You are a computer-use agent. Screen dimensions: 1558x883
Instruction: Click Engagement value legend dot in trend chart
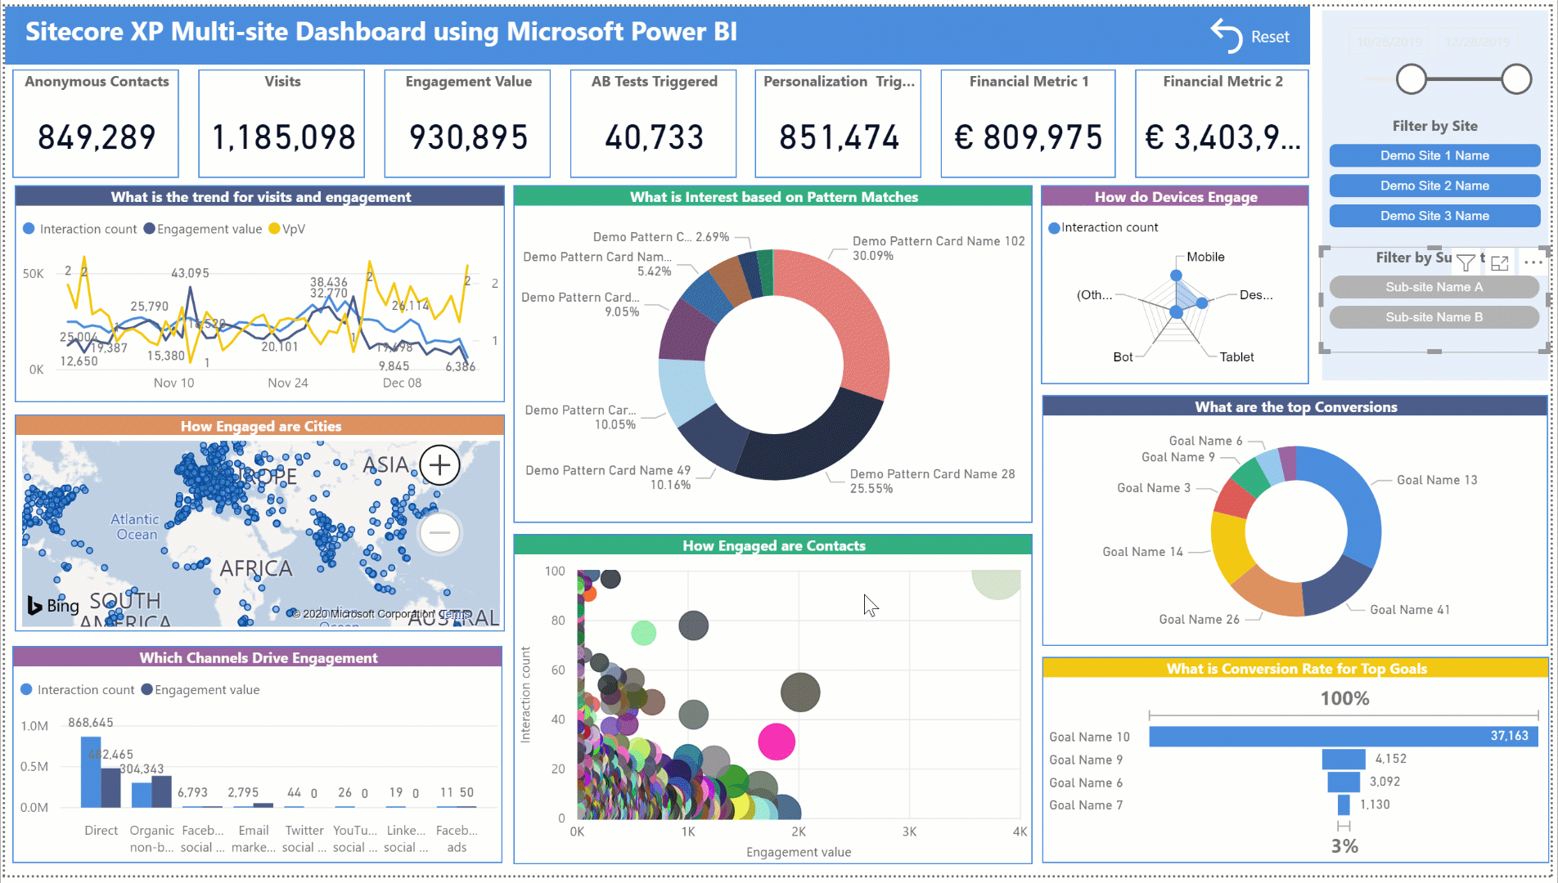pos(149,229)
